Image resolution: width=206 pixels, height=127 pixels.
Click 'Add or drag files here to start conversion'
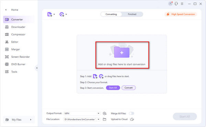pyautogui.click(x=122, y=64)
